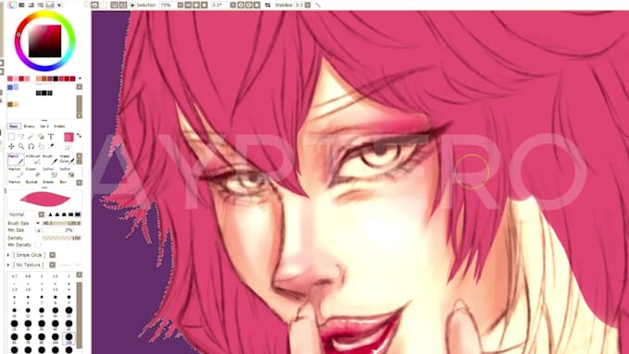Choose the SelPen tool
The image size is (629, 354).
click(x=49, y=172)
